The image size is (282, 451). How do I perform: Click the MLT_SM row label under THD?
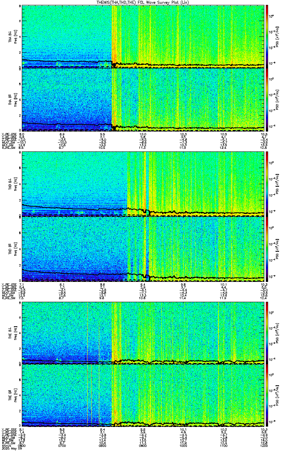(x=8, y=295)
